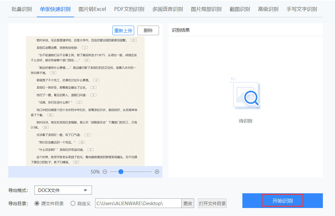Click the uploaded document preview image
The height and width of the screenshot is (216, 335).
85,101
